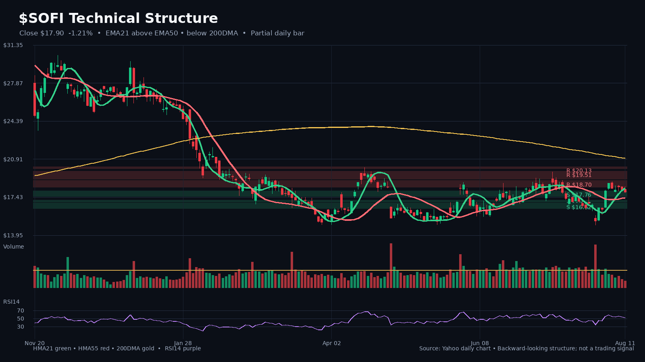This screenshot has height=362, width=645.
Task: Click the "$31.35" price axis label
Action: pos(13,45)
